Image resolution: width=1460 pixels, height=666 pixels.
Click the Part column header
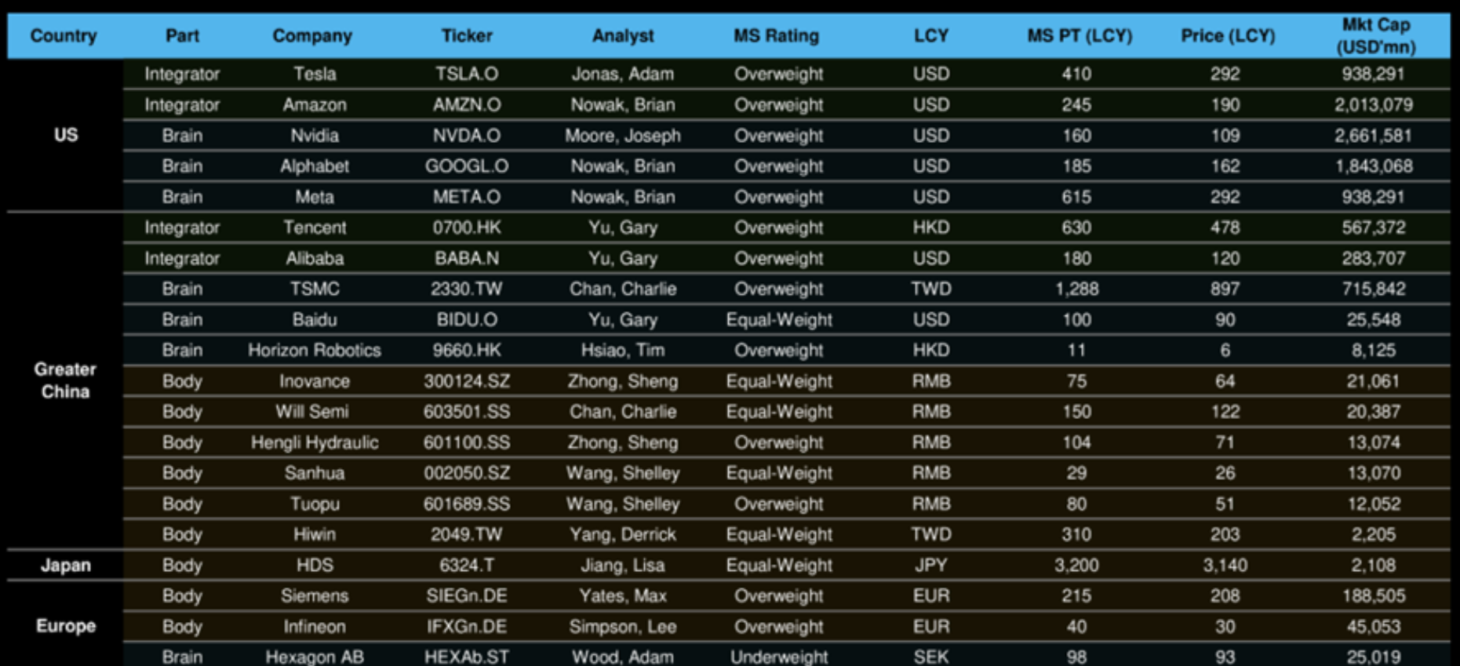(182, 36)
